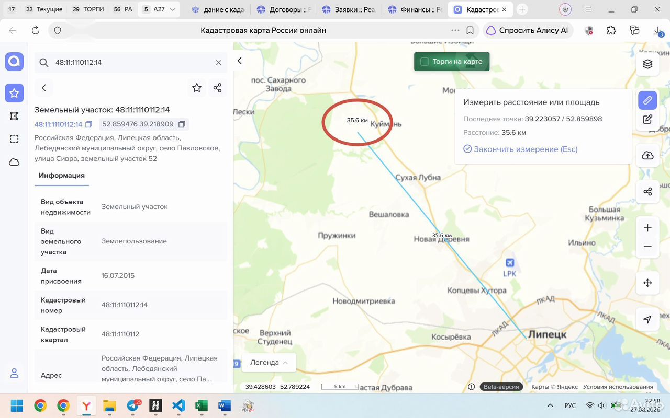Viewport: 670px width, 418px height.
Task: Open the cadastral map logo home
Action: [14, 62]
